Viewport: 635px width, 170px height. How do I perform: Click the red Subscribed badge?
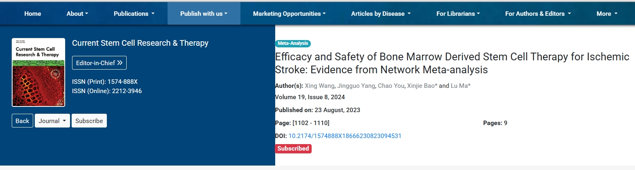point(293,149)
